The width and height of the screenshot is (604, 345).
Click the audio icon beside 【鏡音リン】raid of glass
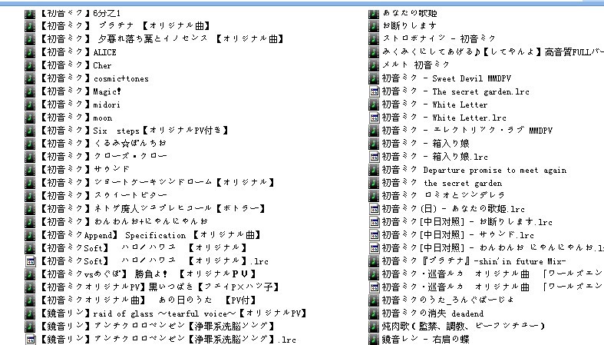pos(30,313)
